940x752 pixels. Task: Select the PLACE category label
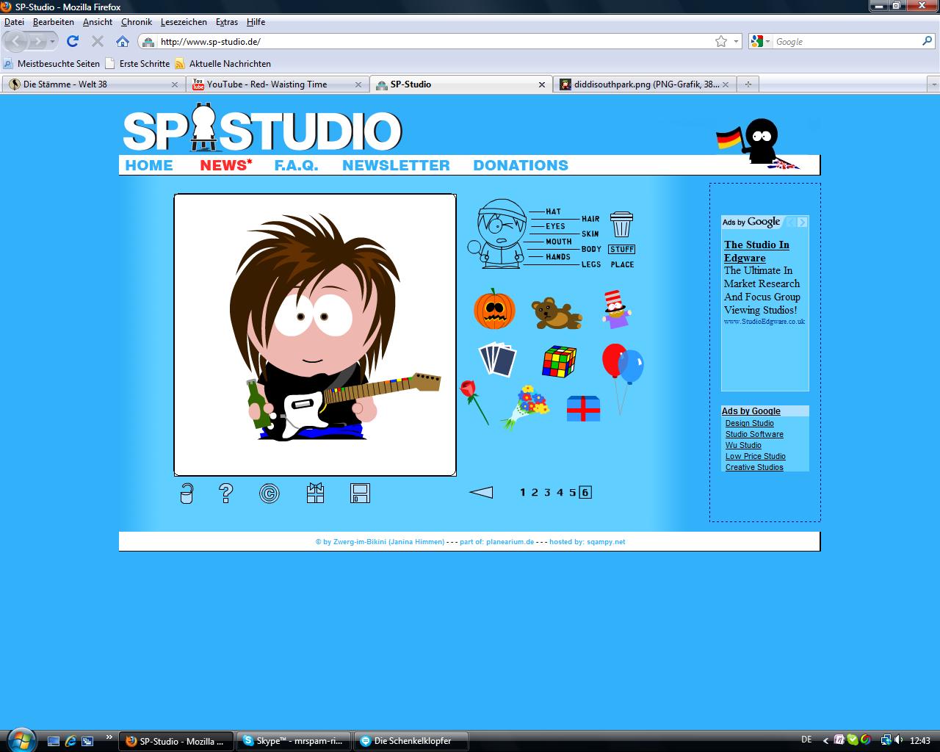622,264
